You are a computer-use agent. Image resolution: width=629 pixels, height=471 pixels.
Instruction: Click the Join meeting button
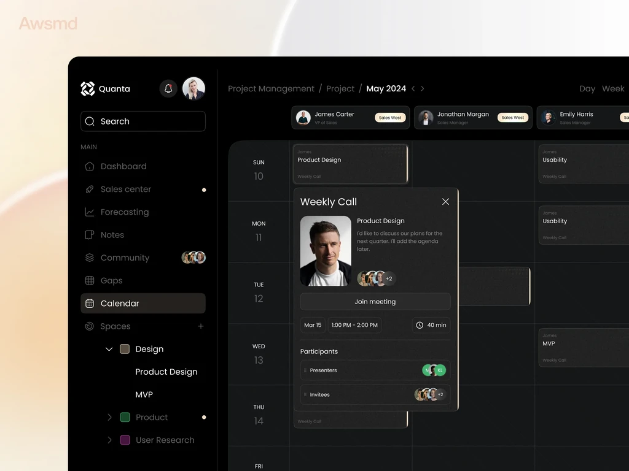375,302
